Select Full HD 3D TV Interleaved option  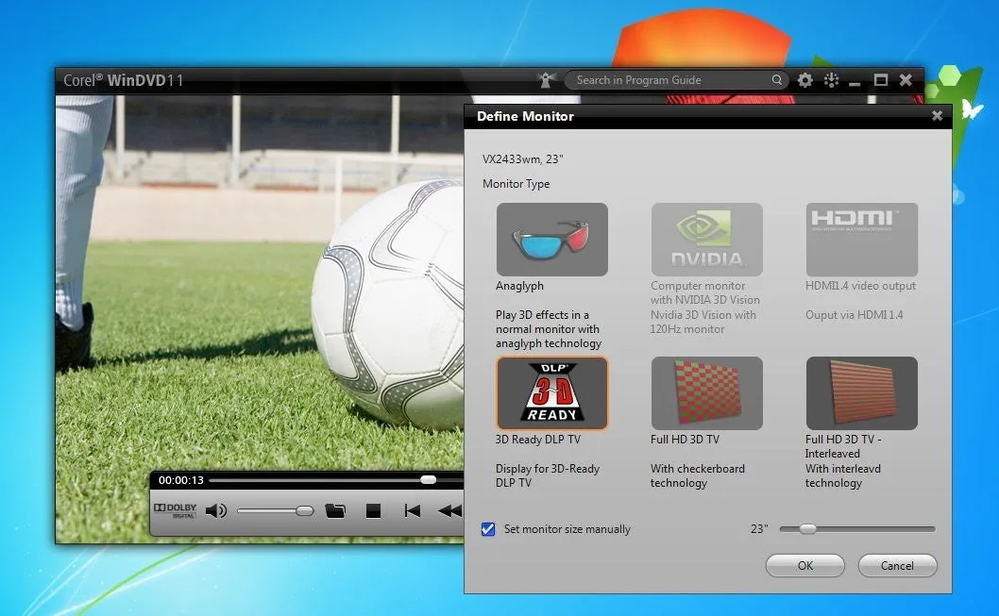click(861, 393)
